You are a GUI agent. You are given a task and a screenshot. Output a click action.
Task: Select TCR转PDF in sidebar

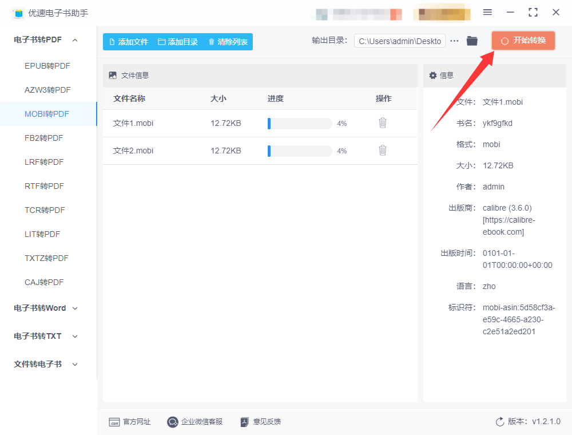click(47, 210)
